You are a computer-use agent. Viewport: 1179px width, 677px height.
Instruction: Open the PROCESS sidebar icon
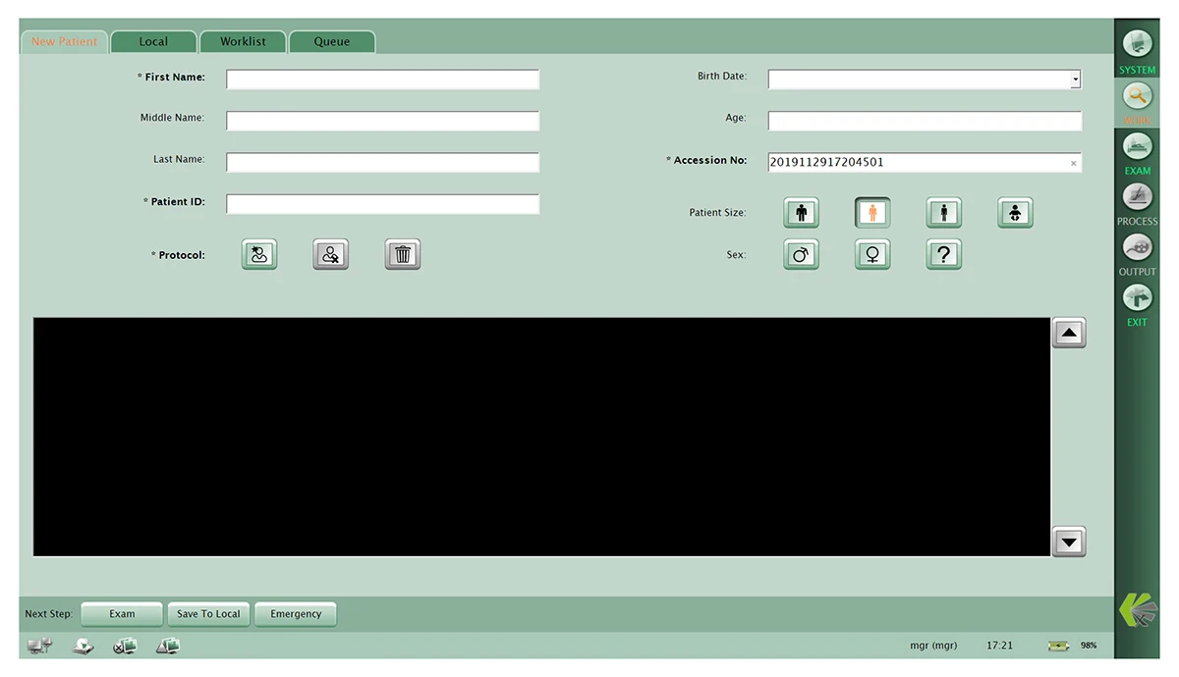coord(1137,197)
